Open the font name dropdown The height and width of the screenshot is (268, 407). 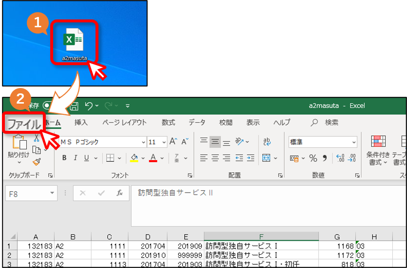[143, 142]
